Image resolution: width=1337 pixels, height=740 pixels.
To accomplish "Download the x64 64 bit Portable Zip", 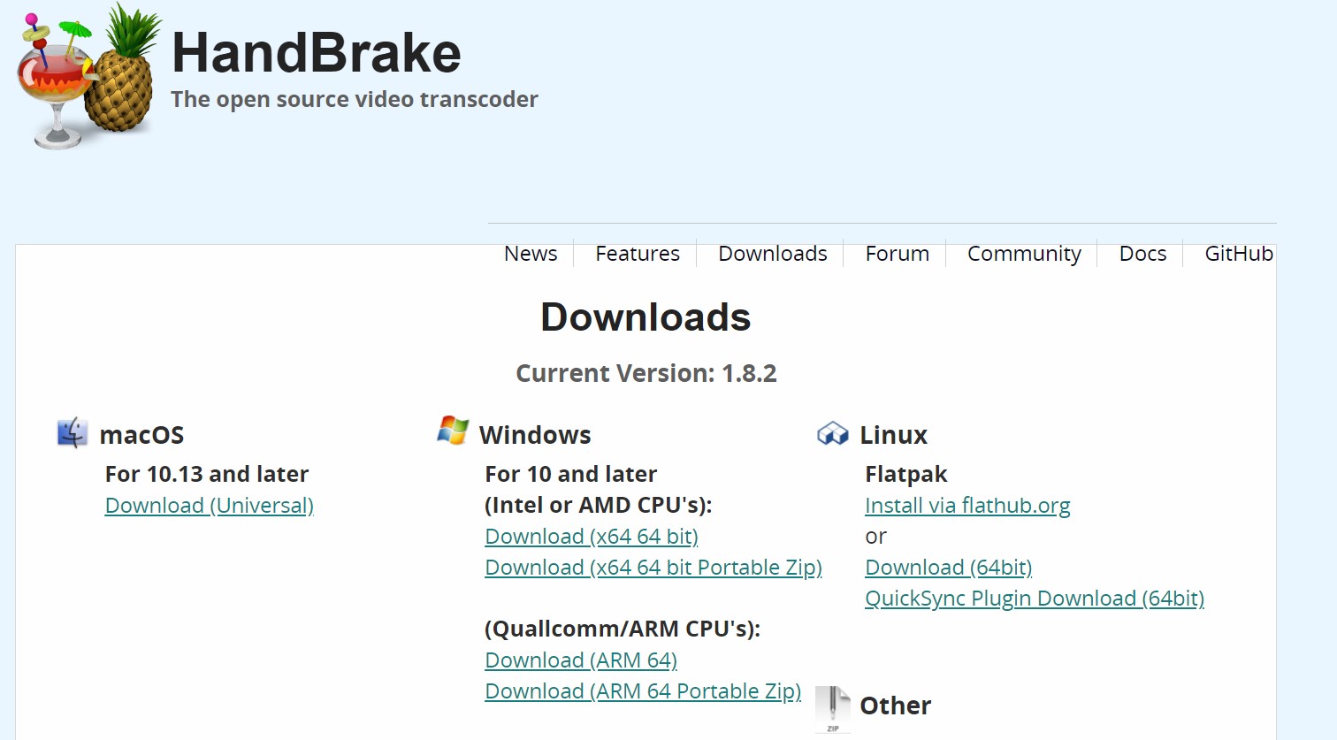I will click(x=653, y=568).
